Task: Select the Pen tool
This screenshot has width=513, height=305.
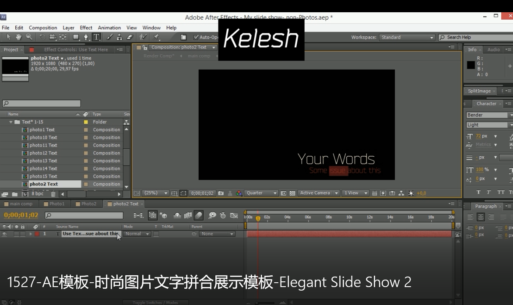Action: click(86, 37)
